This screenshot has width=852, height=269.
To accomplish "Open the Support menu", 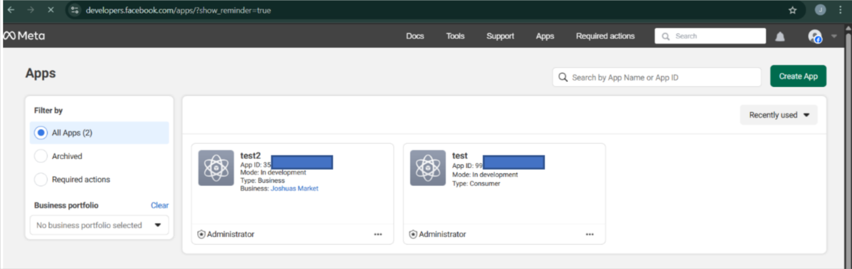I will point(500,36).
